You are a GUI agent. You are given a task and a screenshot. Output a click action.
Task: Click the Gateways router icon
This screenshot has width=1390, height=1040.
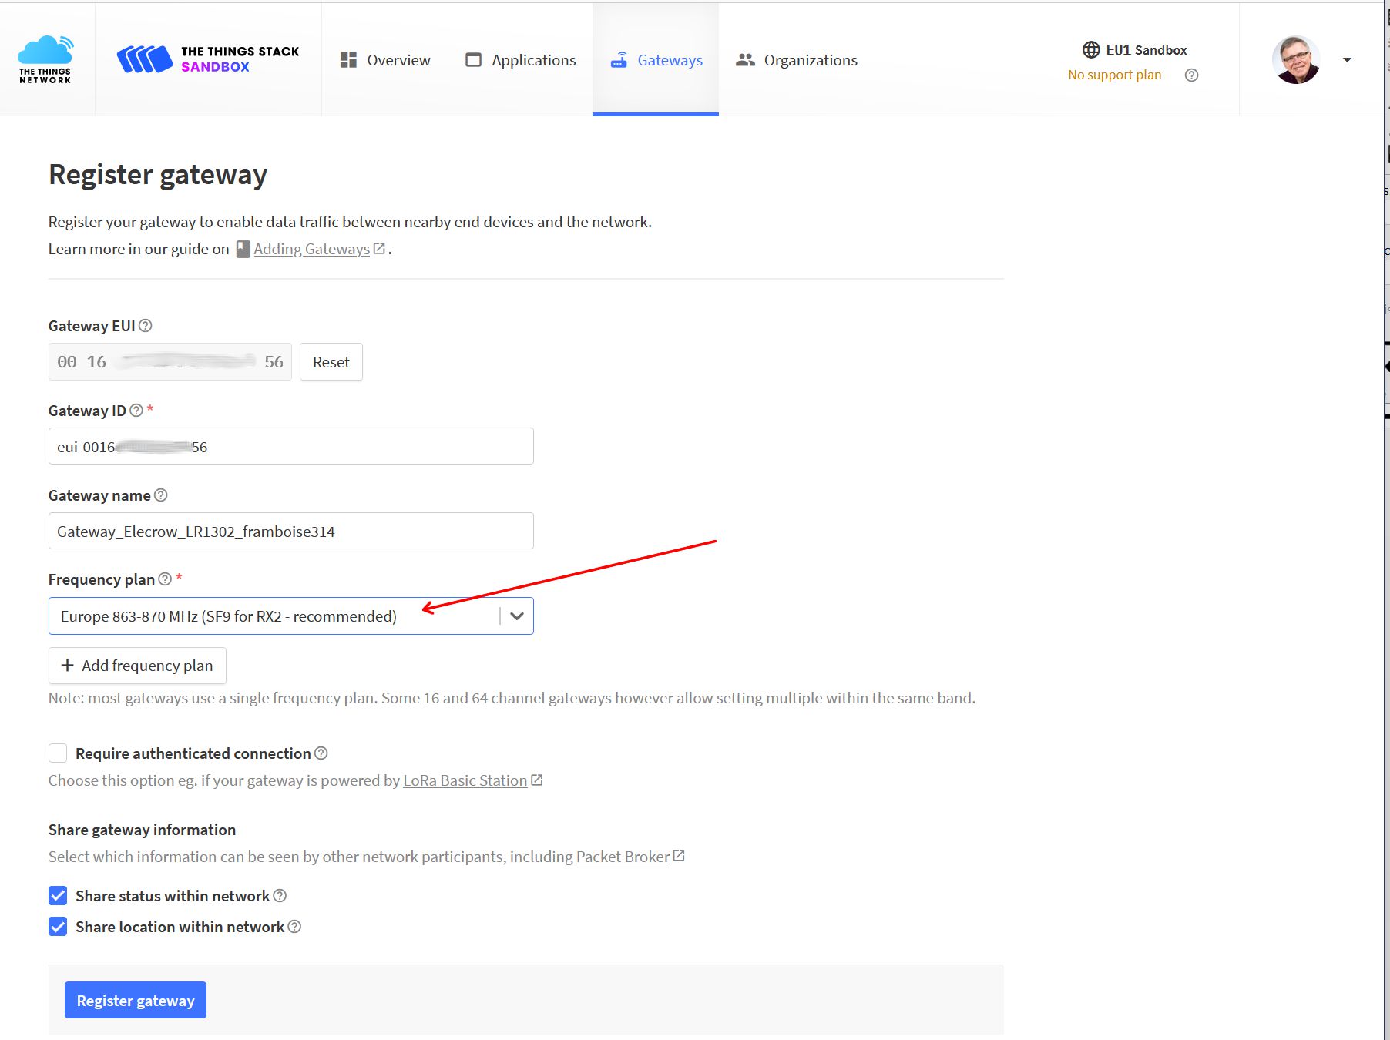pos(619,60)
